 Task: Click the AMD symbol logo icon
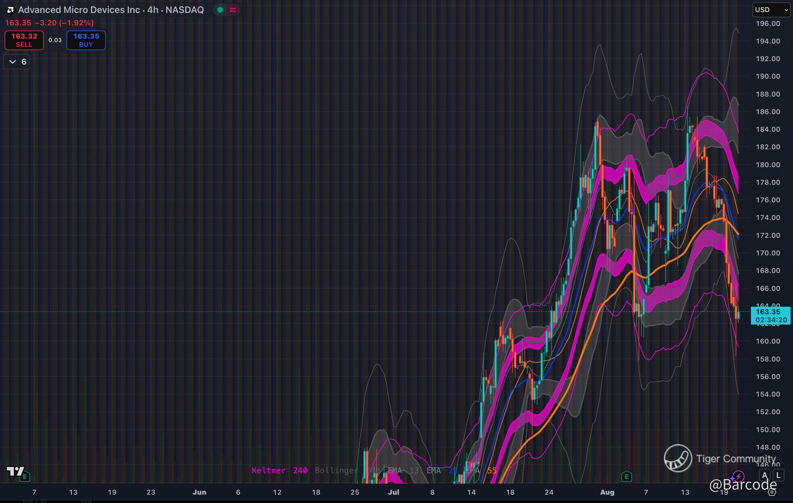point(10,10)
